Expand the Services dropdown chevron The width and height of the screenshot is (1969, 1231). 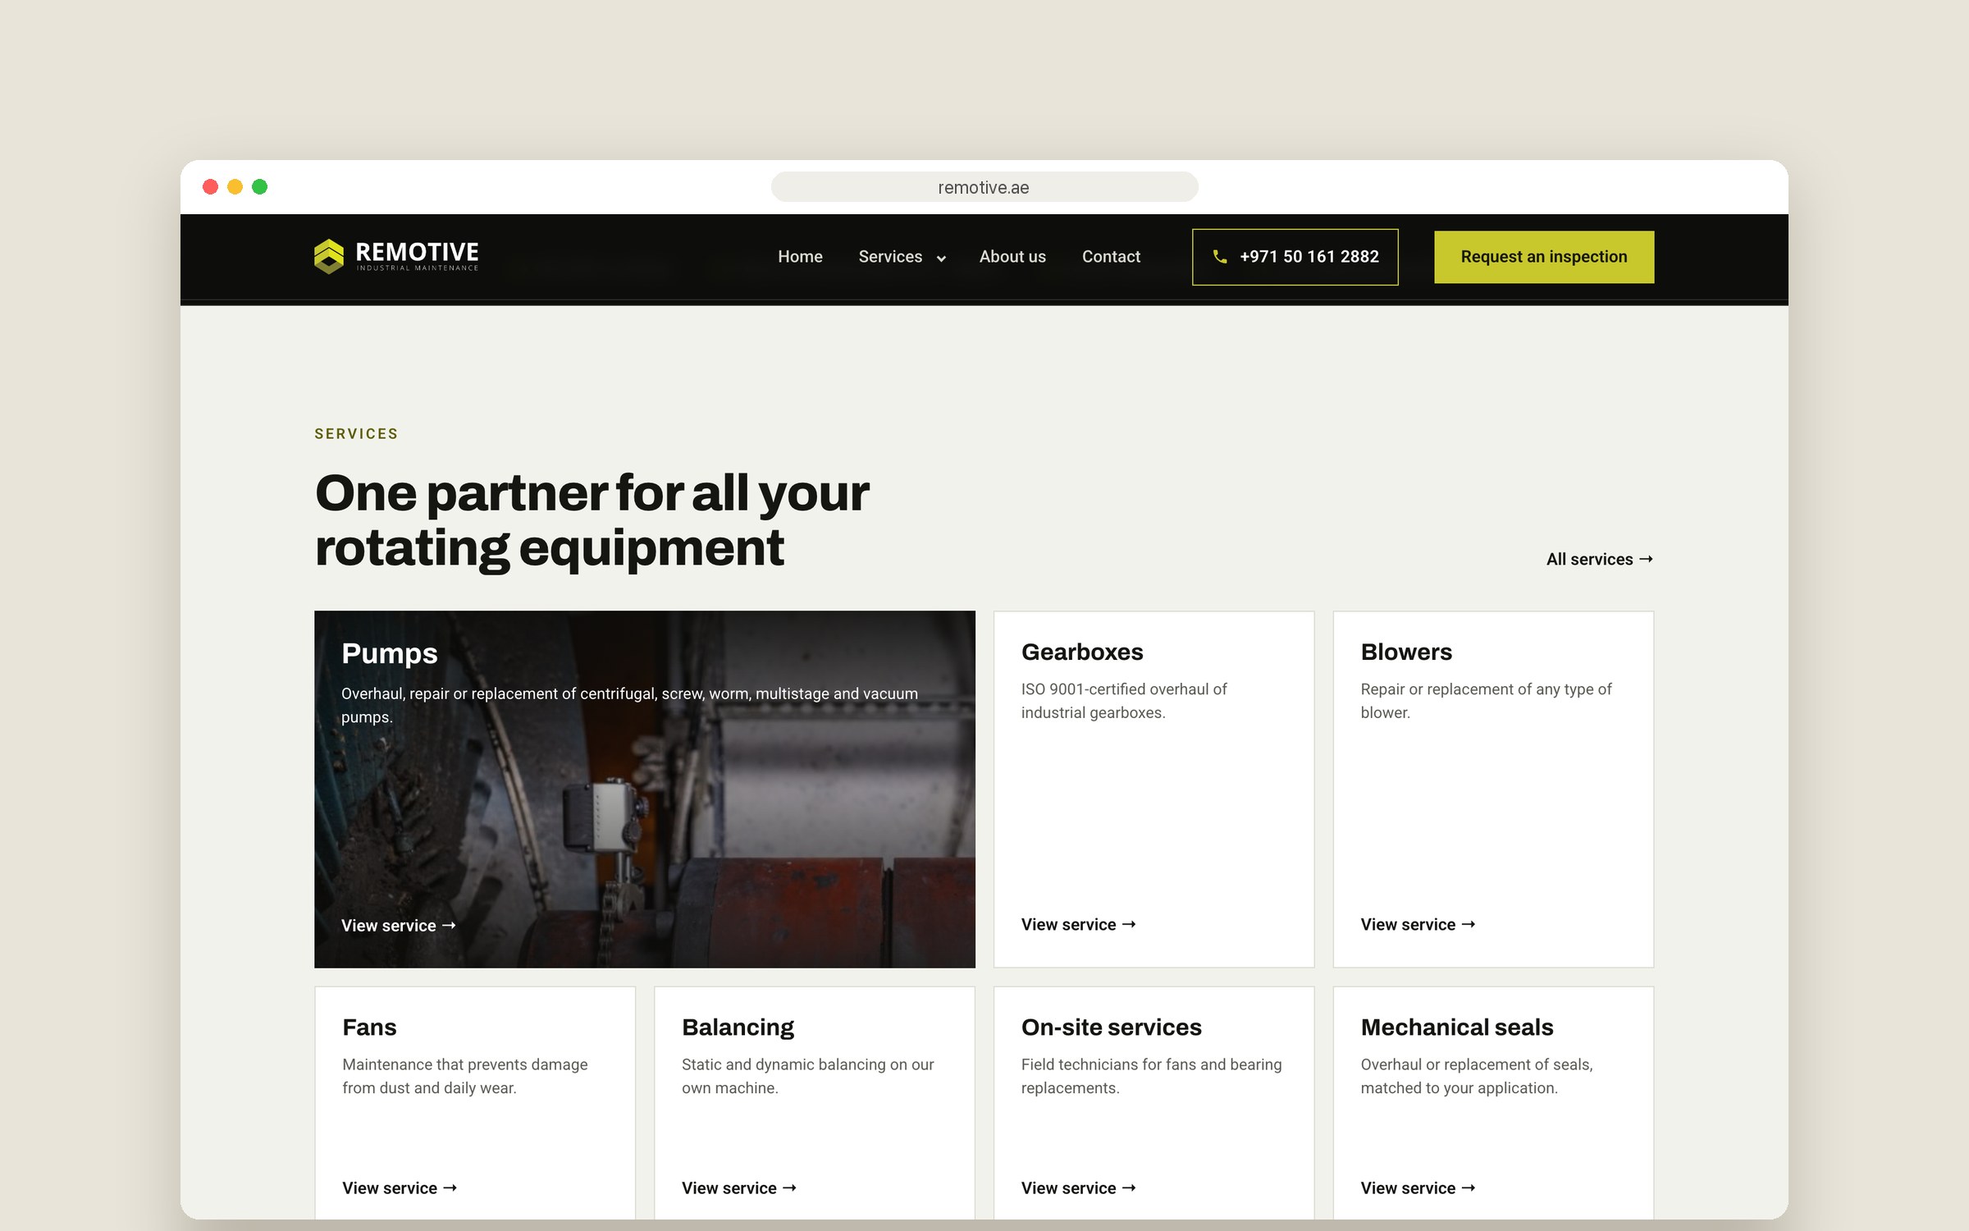pyautogui.click(x=941, y=259)
